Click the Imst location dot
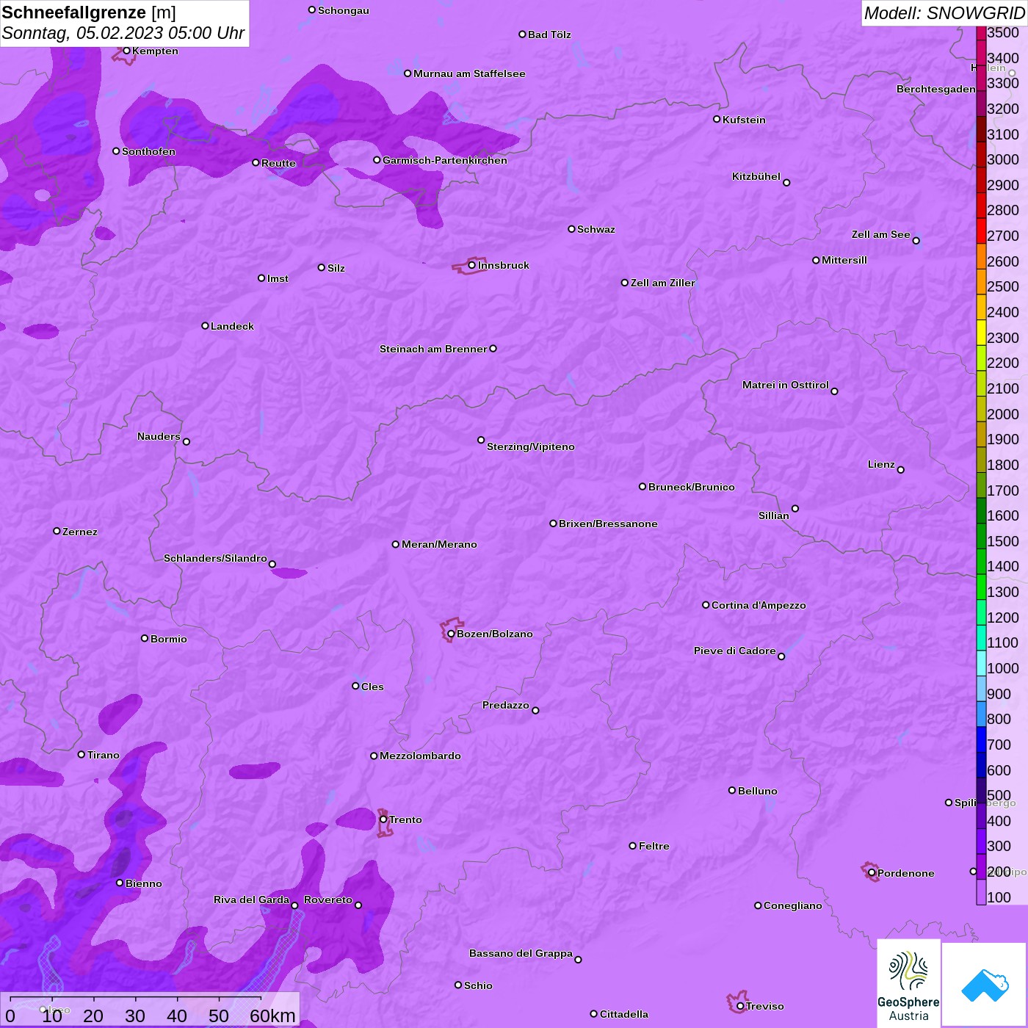 261,278
